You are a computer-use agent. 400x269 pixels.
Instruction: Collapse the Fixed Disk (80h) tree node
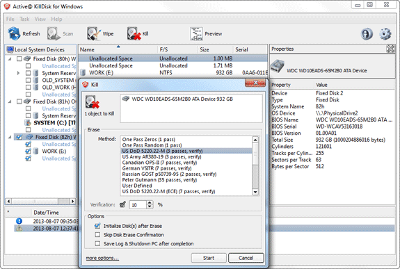[x=10, y=59]
